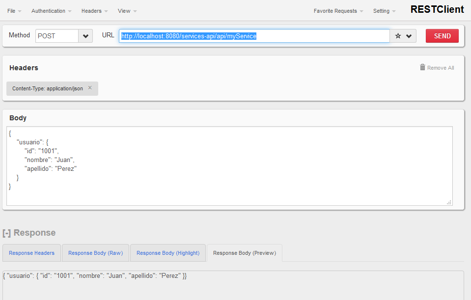
Task: Switch to the Response Body (Raw) tab
Action: tap(95, 253)
